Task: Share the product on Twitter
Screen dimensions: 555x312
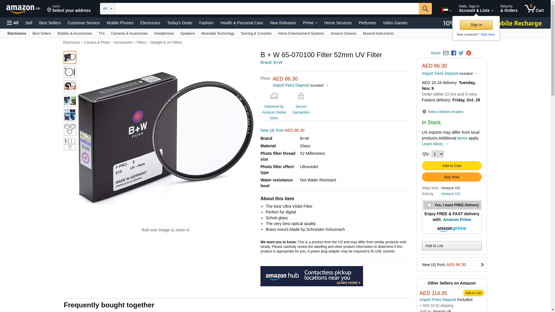Action: pyautogui.click(x=461, y=53)
